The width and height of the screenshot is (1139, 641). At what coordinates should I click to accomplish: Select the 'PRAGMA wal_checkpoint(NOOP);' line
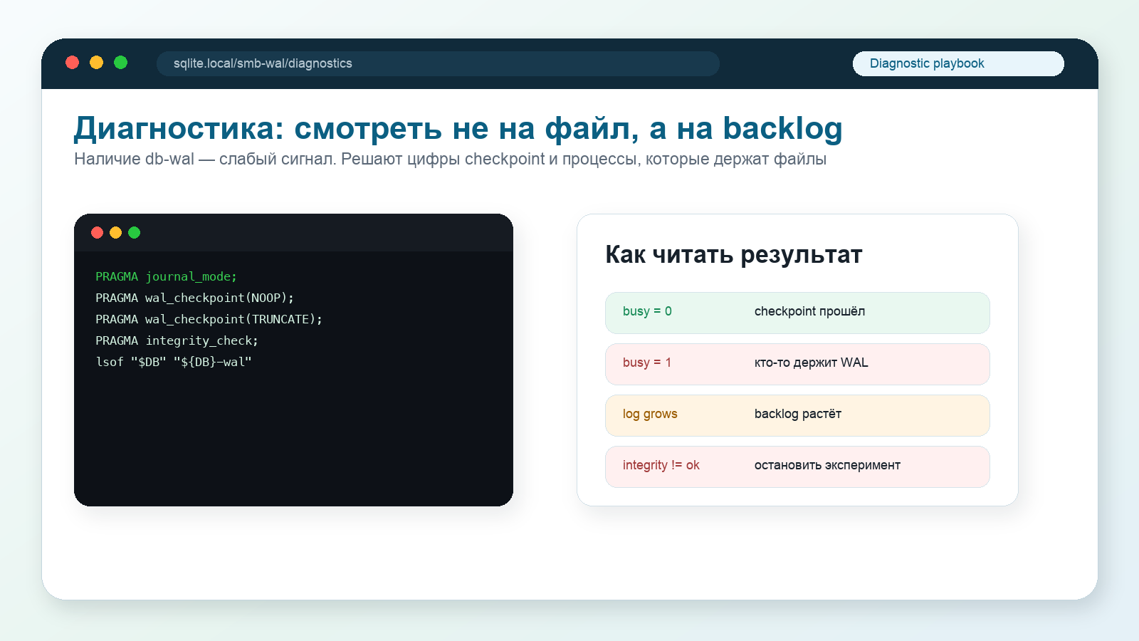194,298
